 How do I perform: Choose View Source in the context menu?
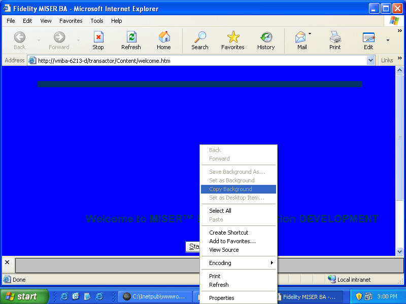click(x=239, y=250)
